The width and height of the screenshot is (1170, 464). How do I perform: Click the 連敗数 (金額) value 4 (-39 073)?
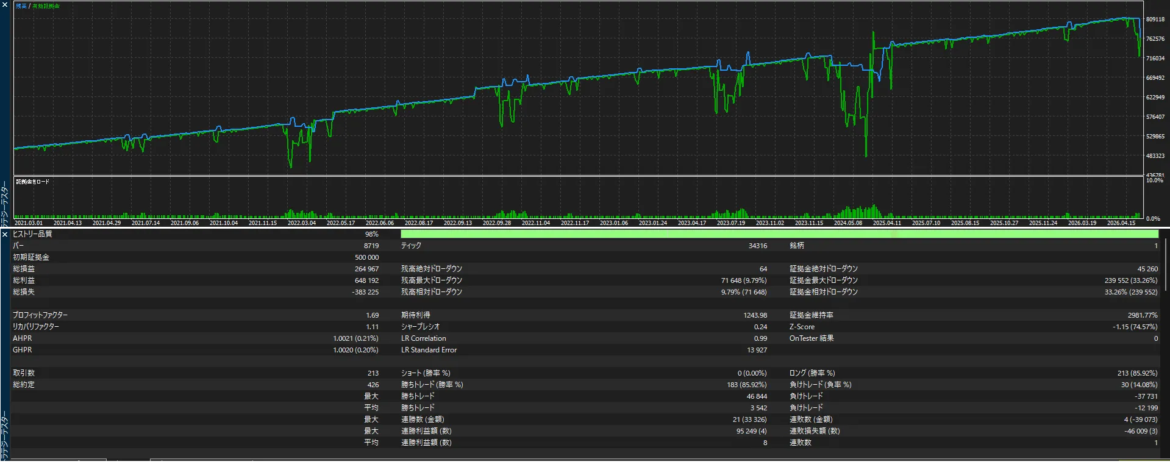coord(1141,419)
